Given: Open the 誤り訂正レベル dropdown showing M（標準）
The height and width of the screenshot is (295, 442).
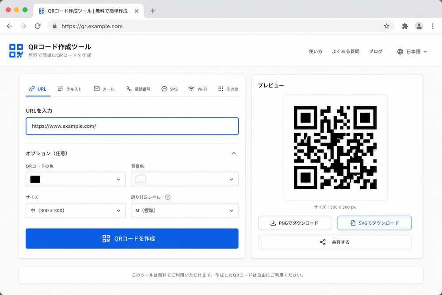Looking at the screenshot, I should [185, 211].
